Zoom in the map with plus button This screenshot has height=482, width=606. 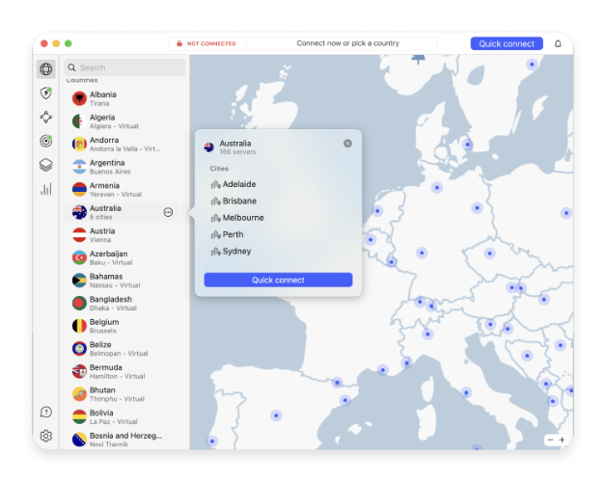(562, 440)
